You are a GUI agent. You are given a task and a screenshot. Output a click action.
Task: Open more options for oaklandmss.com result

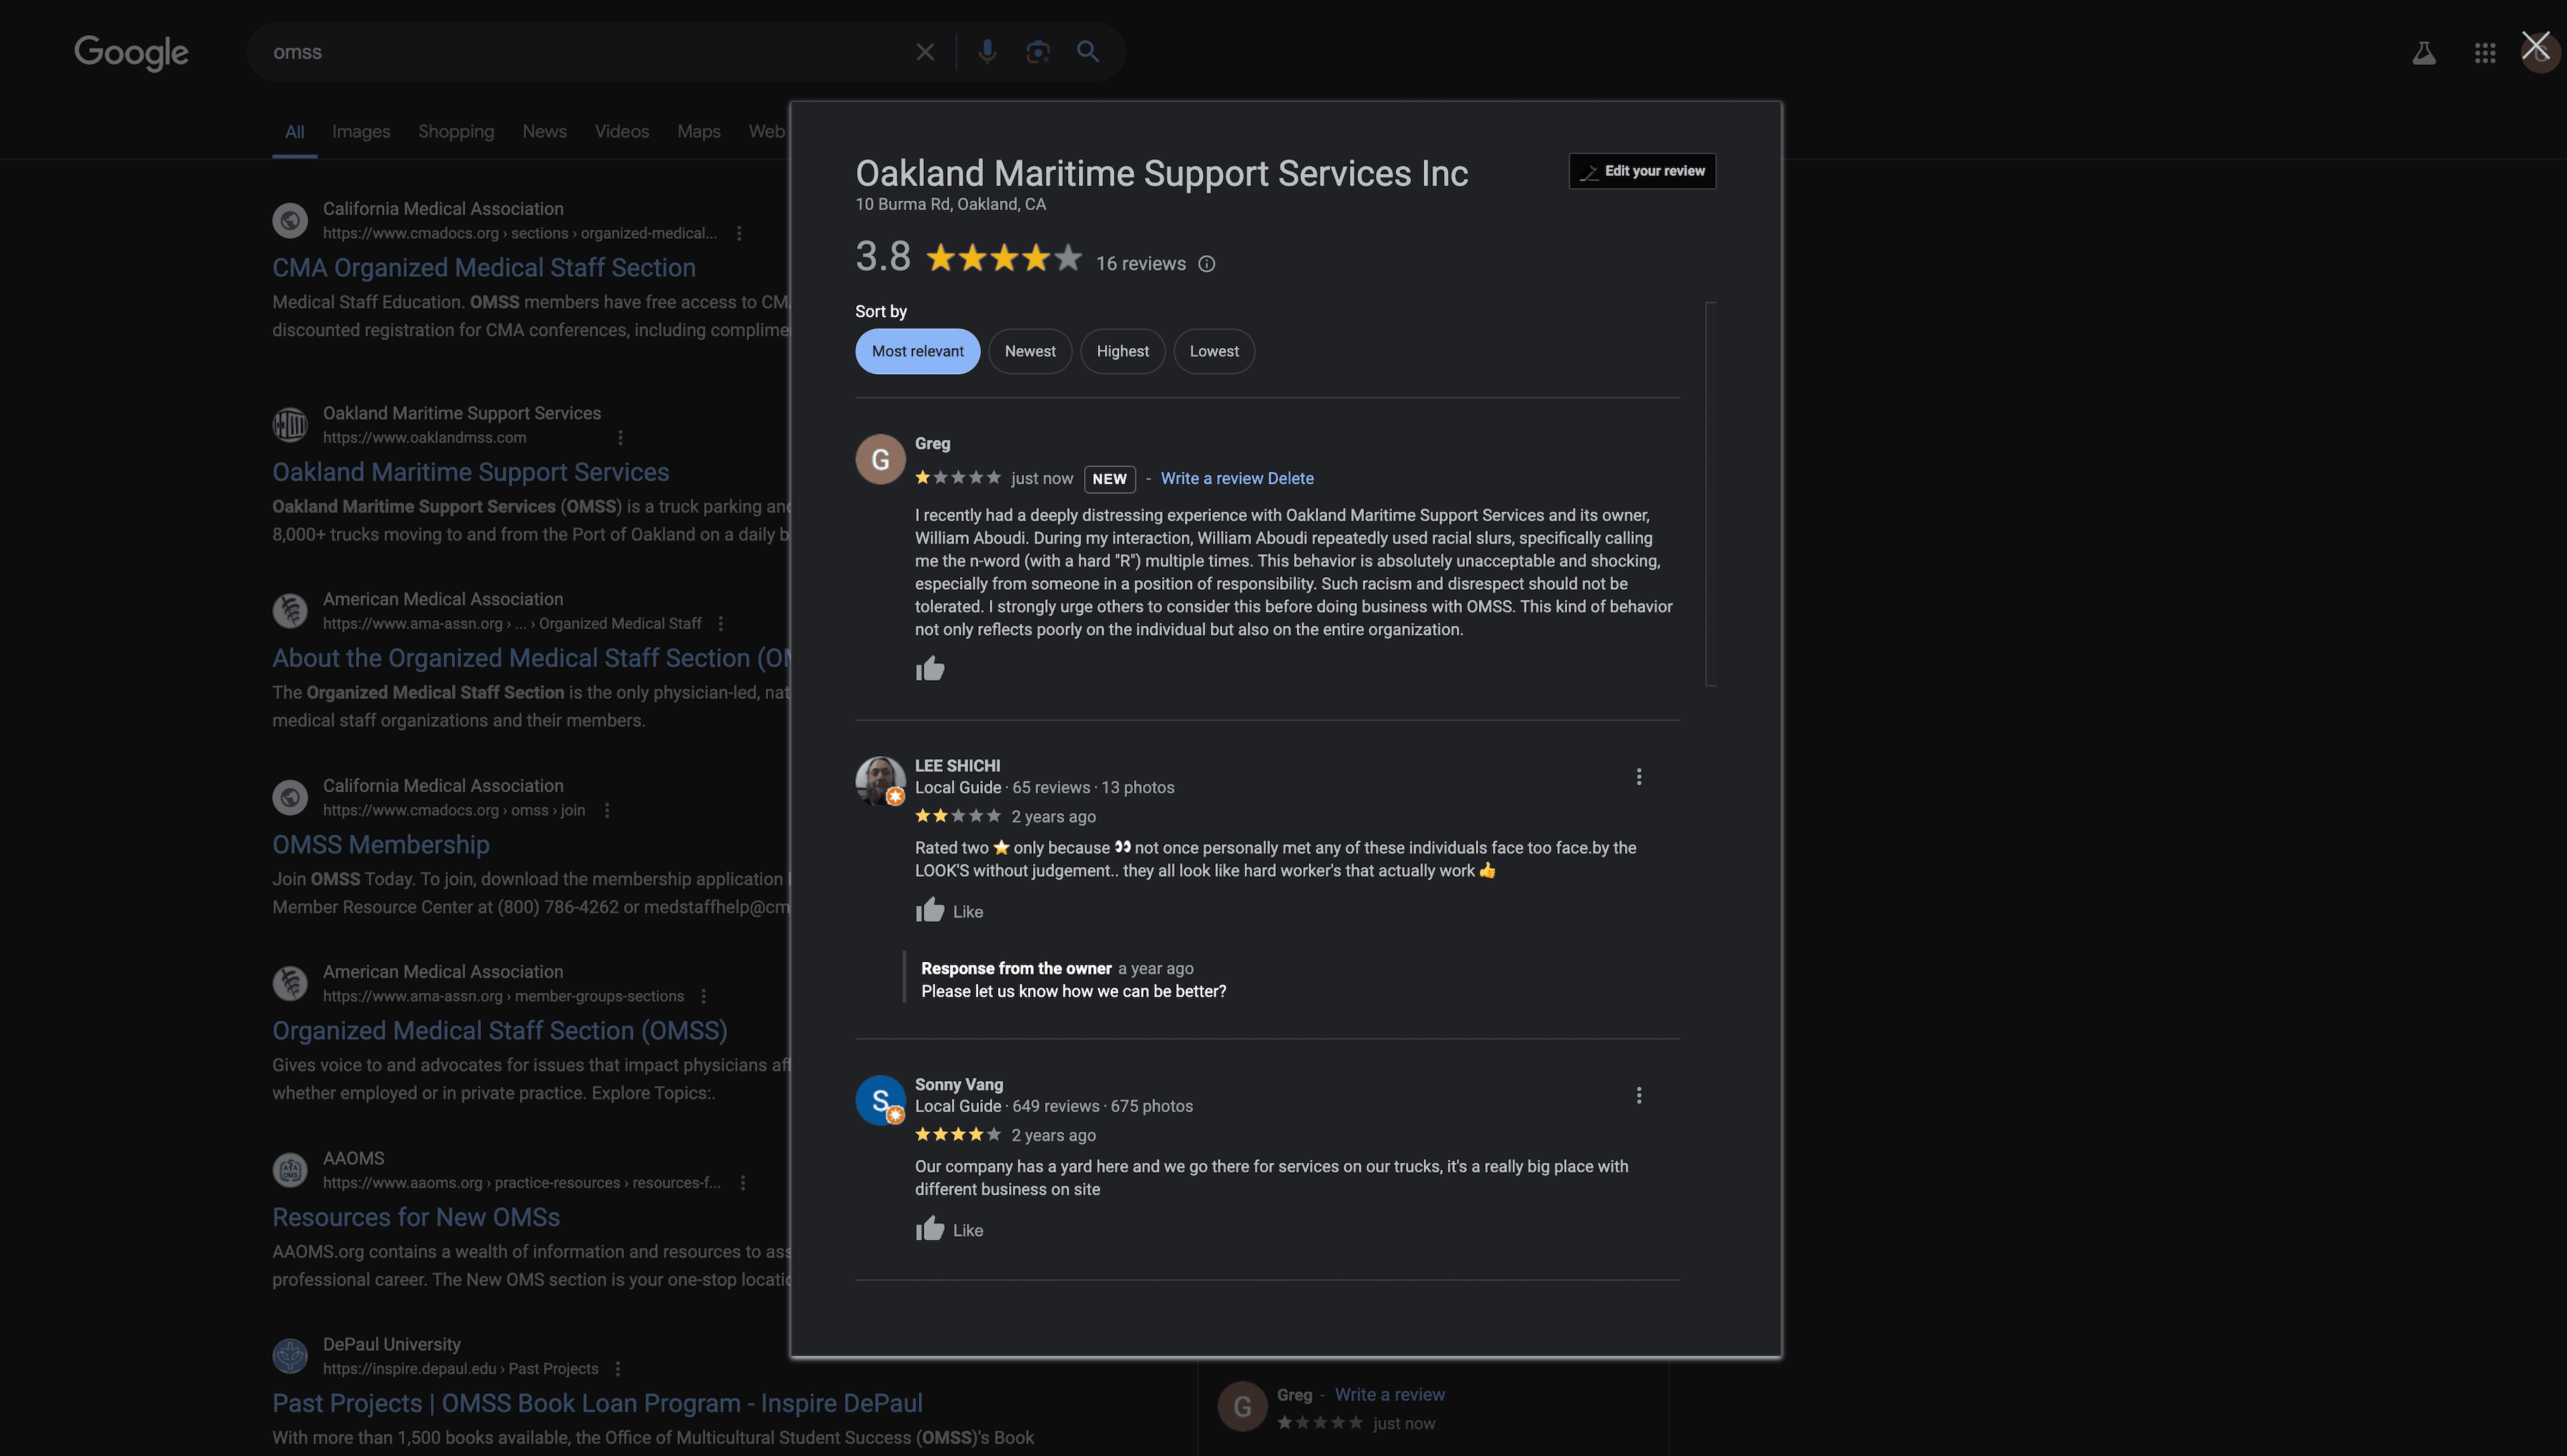coord(621,438)
